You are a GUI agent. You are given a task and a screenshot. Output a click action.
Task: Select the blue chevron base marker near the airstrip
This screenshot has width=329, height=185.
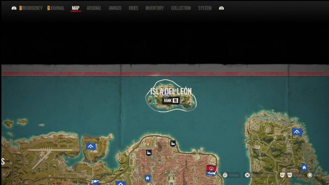pos(90,147)
